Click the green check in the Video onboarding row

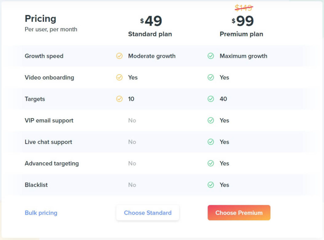210,77
